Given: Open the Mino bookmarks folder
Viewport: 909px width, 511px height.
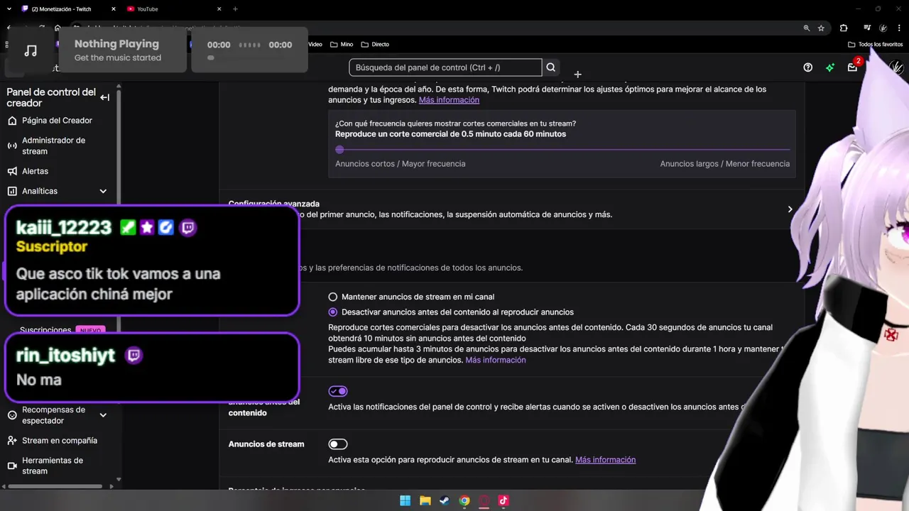Looking at the screenshot, I should [x=342, y=44].
